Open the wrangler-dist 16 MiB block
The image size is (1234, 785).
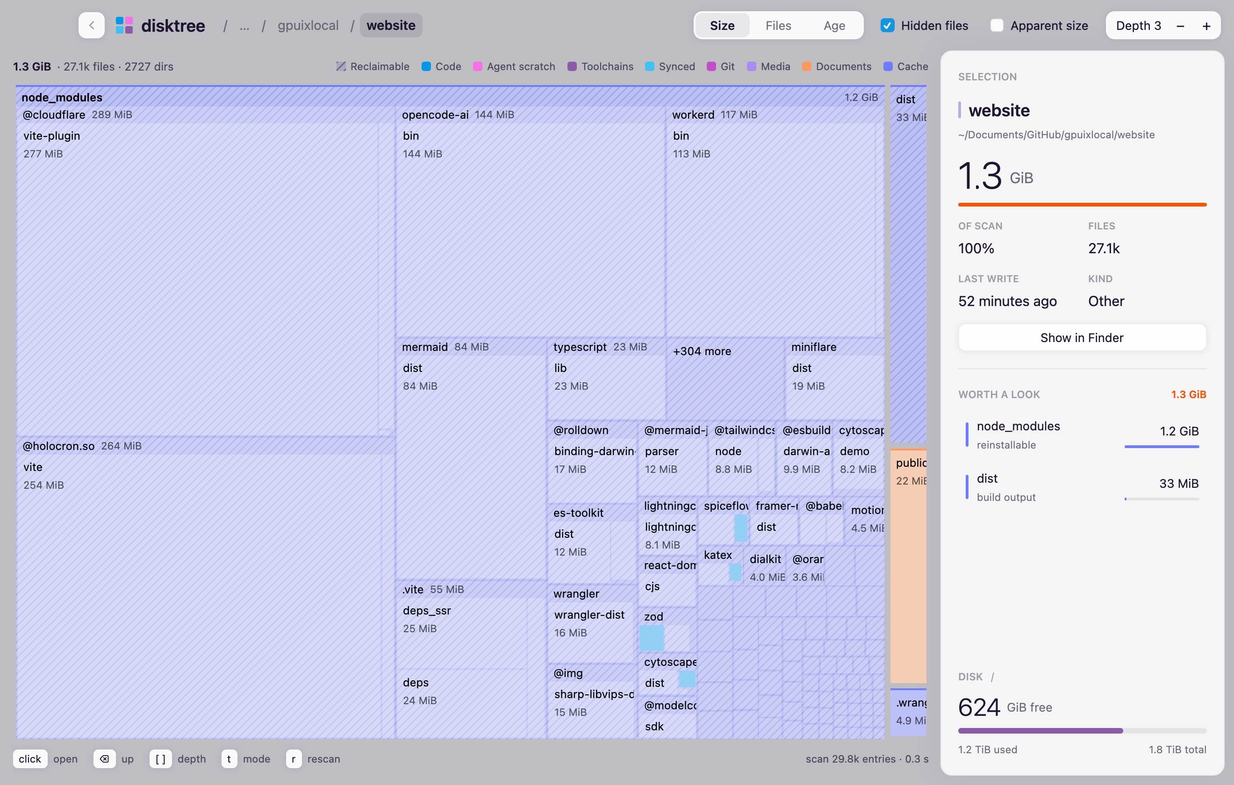point(591,632)
